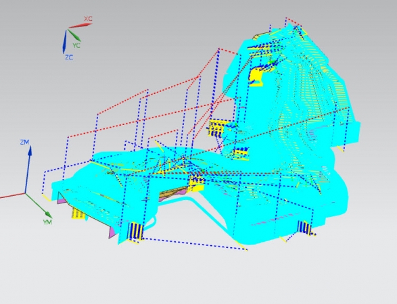397x304 pixels.
Task: Pick the solid yellow L-shaped toolpath near top
Action: tap(256, 76)
